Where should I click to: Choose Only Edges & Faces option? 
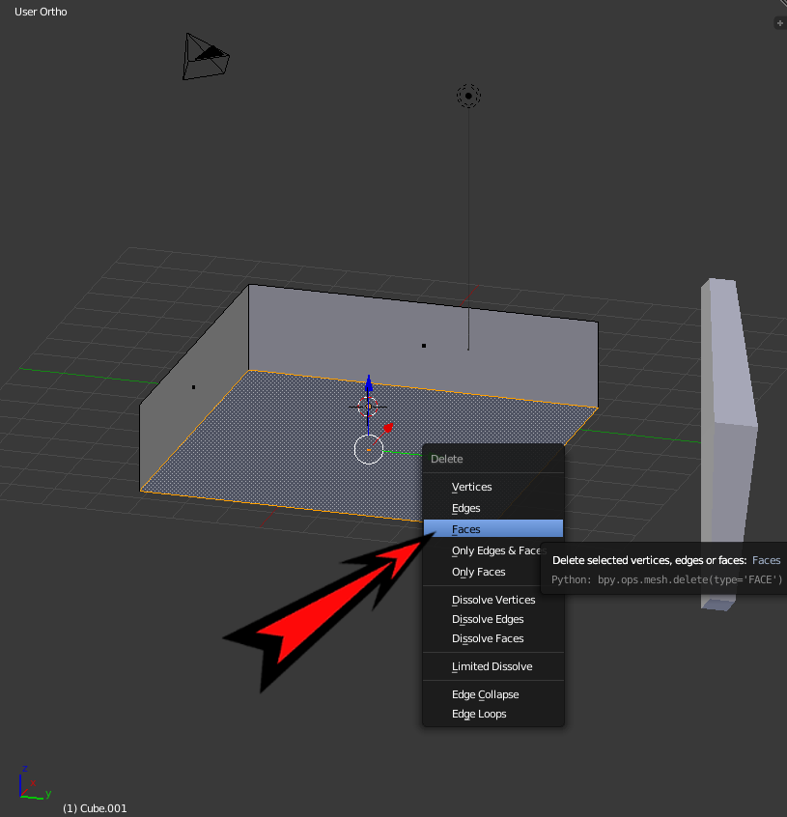(484, 550)
